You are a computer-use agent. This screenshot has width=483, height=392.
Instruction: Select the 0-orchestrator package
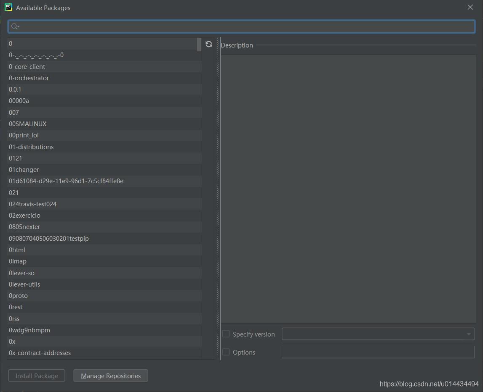(x=104, y=78)
